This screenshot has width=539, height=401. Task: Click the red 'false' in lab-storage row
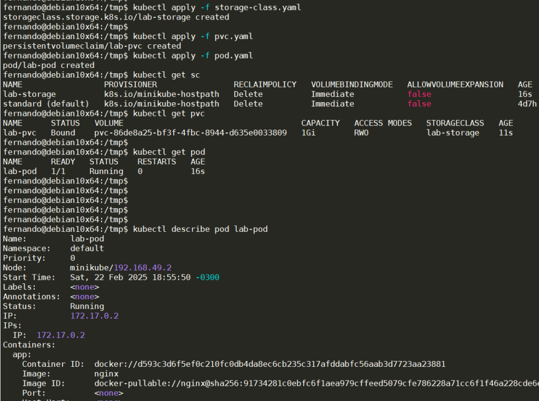tap(420, 94)
